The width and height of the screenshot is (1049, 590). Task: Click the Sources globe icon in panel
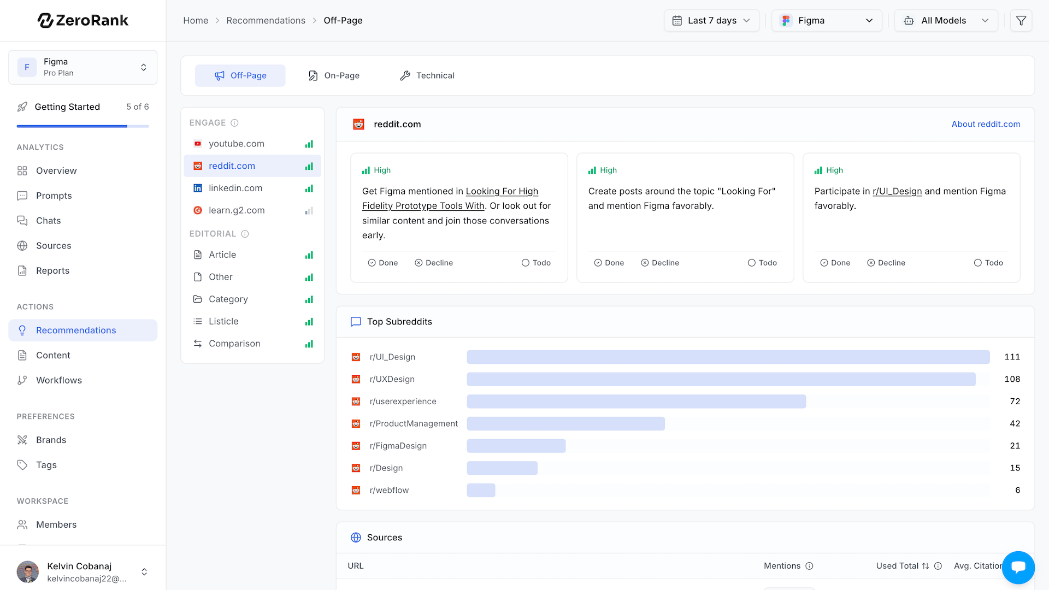pos(356,538)
